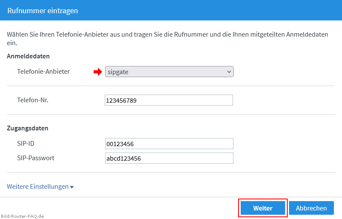The height and width of the screenshot is (219, 342).
Task: Open the Telefonie-Anbieter dropdown showing sipgate
Action: (x=169, y=72)
